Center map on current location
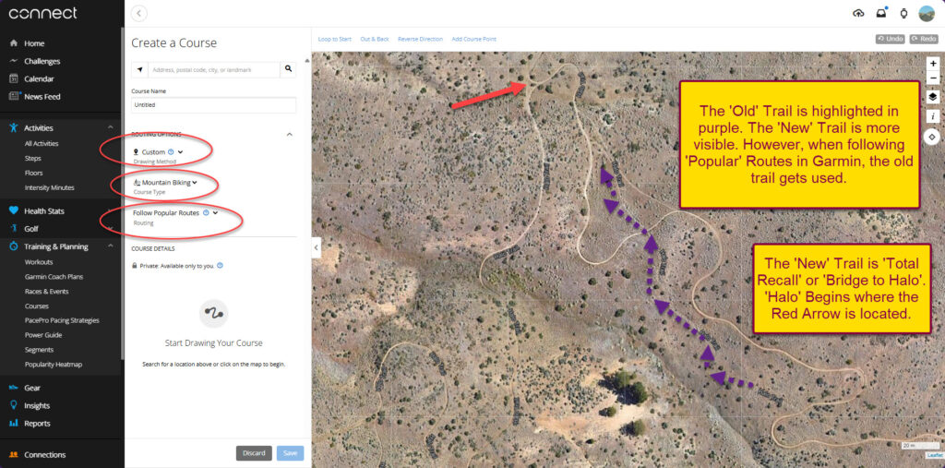Image resolution: width=945 pixels, height=468 pixels. coord(932,137)
